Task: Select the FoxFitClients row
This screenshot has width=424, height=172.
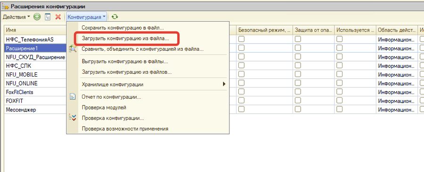Action: (x=35, y=92)
